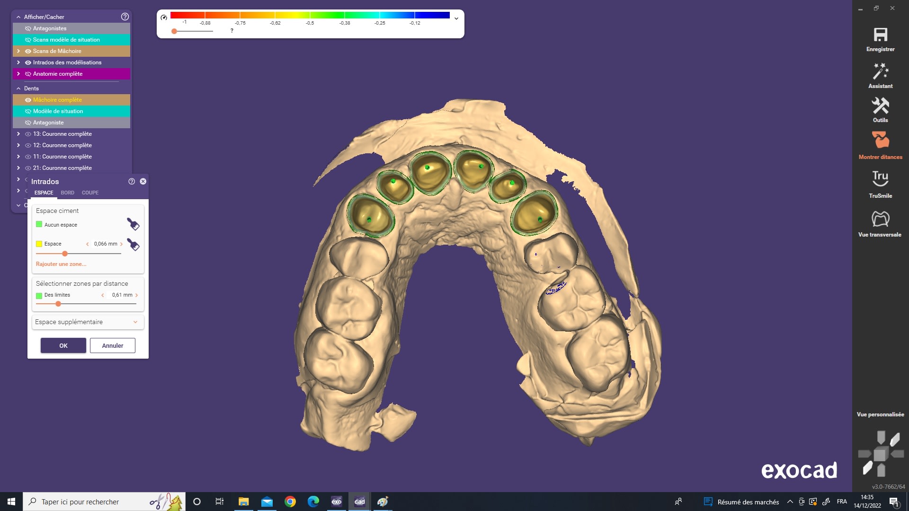This screenshot has height=511, width=909.
Task: Open the Paint app in taskbar
Action: pyautogui.click(x=383, y=502)
